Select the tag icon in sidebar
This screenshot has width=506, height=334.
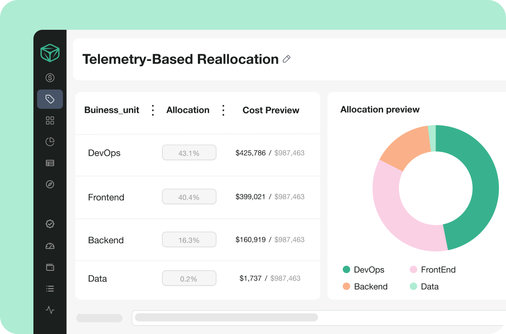click(50, 99)
